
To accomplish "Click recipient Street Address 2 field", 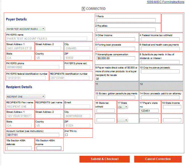I will [x=48, y=116].
